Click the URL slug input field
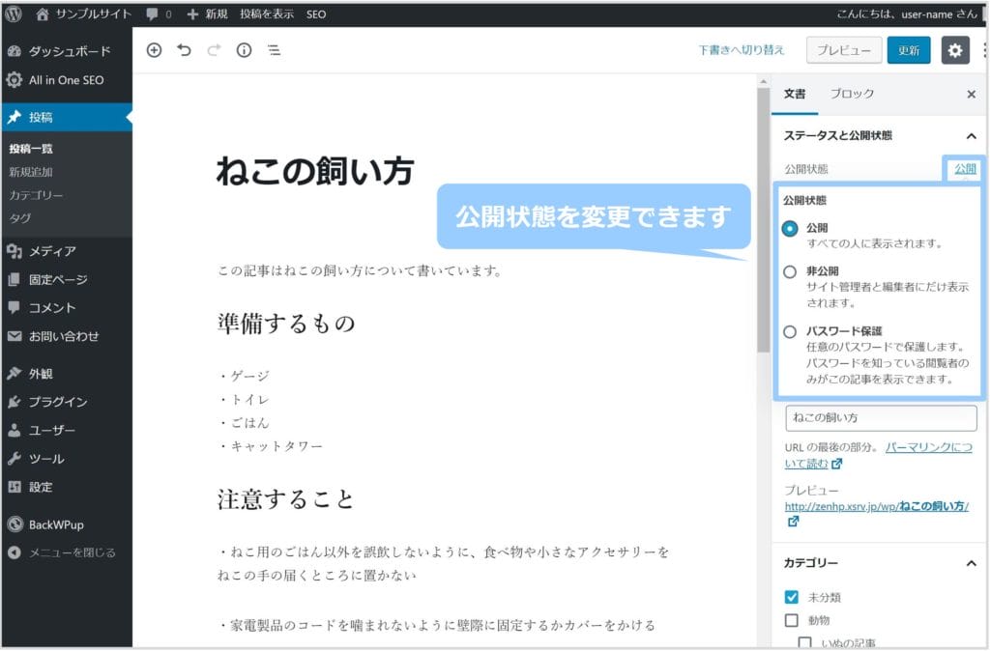This screenshot has width=990, height=651. coord(881,418)
